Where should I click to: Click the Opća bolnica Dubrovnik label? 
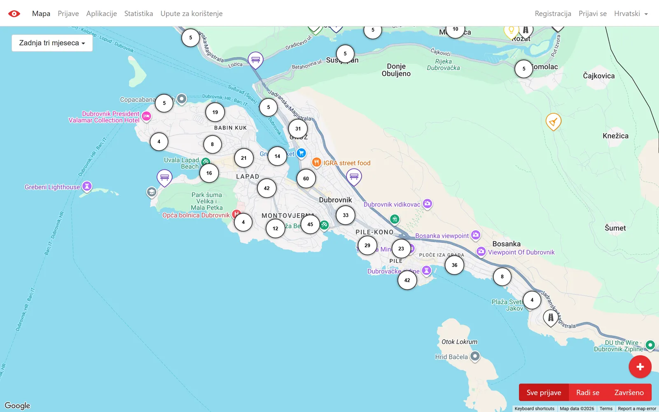196,215
